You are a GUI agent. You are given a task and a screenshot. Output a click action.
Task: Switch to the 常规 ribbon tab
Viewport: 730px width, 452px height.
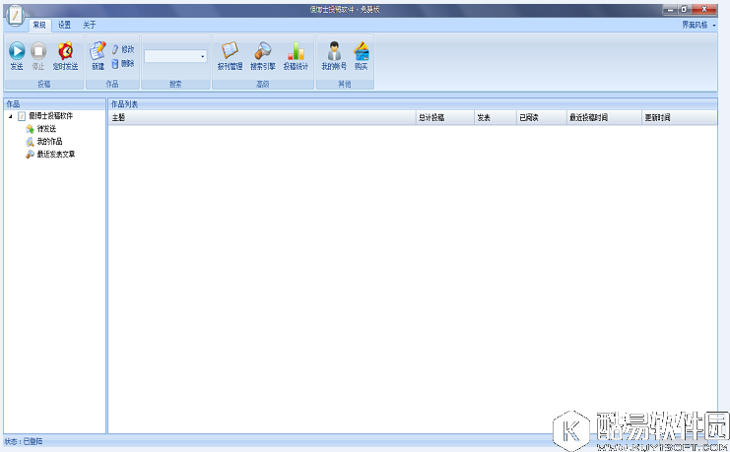pos(39,26)
